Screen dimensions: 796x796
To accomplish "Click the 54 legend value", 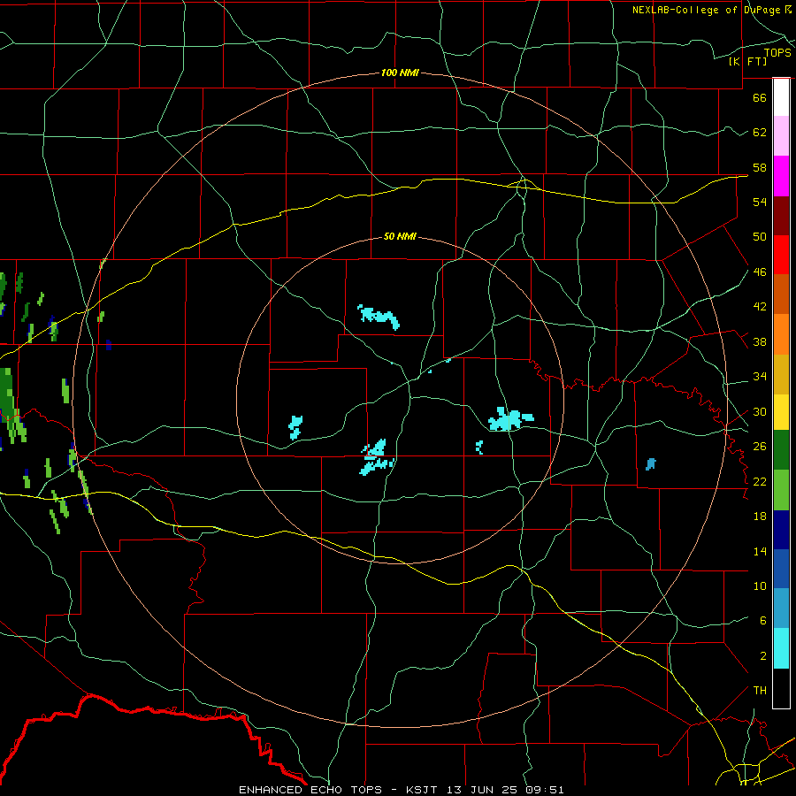I will [x=760, y=202].
